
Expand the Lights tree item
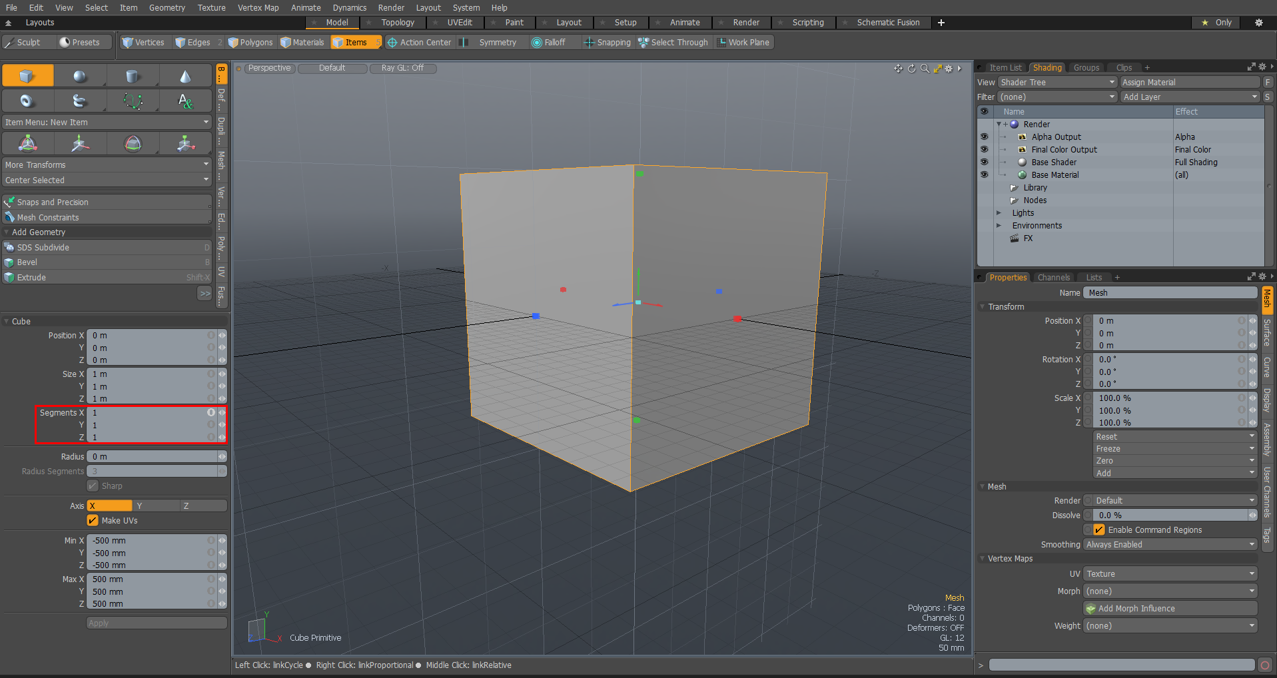point(999,213)
